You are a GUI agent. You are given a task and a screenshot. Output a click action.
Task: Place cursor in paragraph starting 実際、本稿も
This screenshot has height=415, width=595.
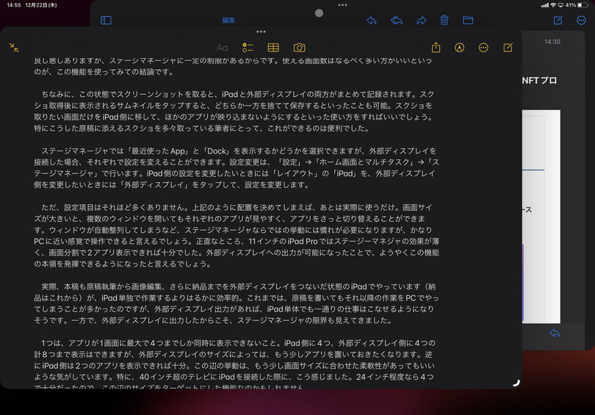pyautogui.click(x=237, y=303)
